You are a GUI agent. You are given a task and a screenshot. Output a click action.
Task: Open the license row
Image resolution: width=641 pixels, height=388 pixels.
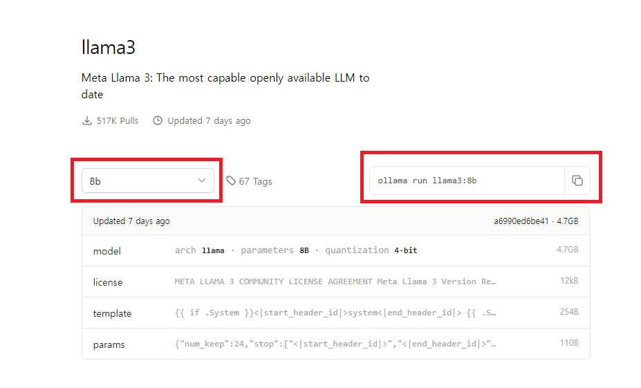pyautogui.click(x=335, y=281)
